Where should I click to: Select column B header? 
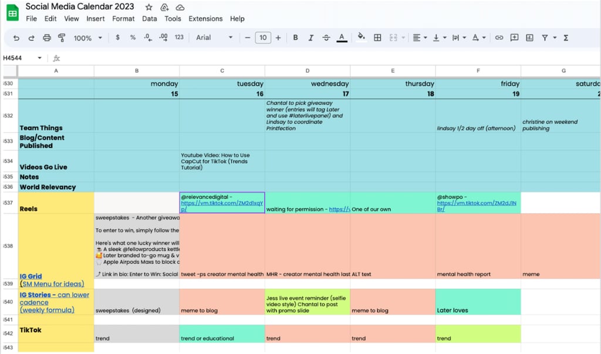[137, 70]
